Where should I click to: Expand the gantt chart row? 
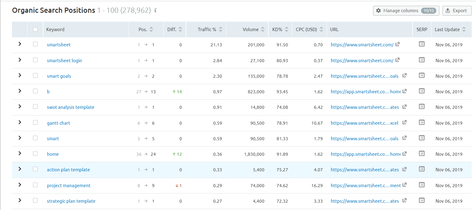pos(20,122)
